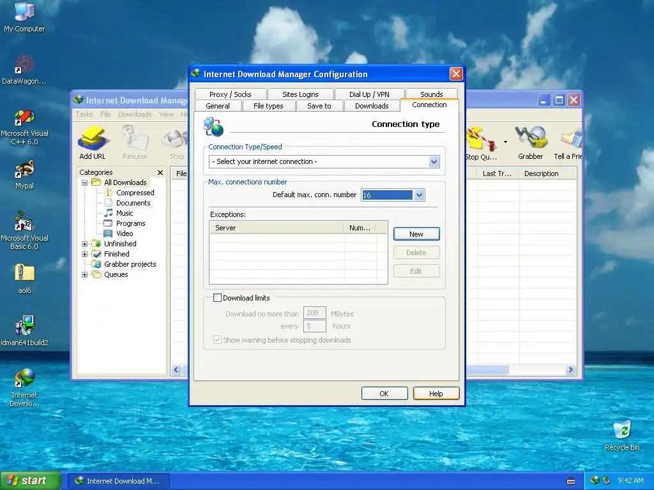Toggle Show warning before stopping downloads
Image resolution: width=654 pixels, height=490 pixels.
[x=217, y=339]
